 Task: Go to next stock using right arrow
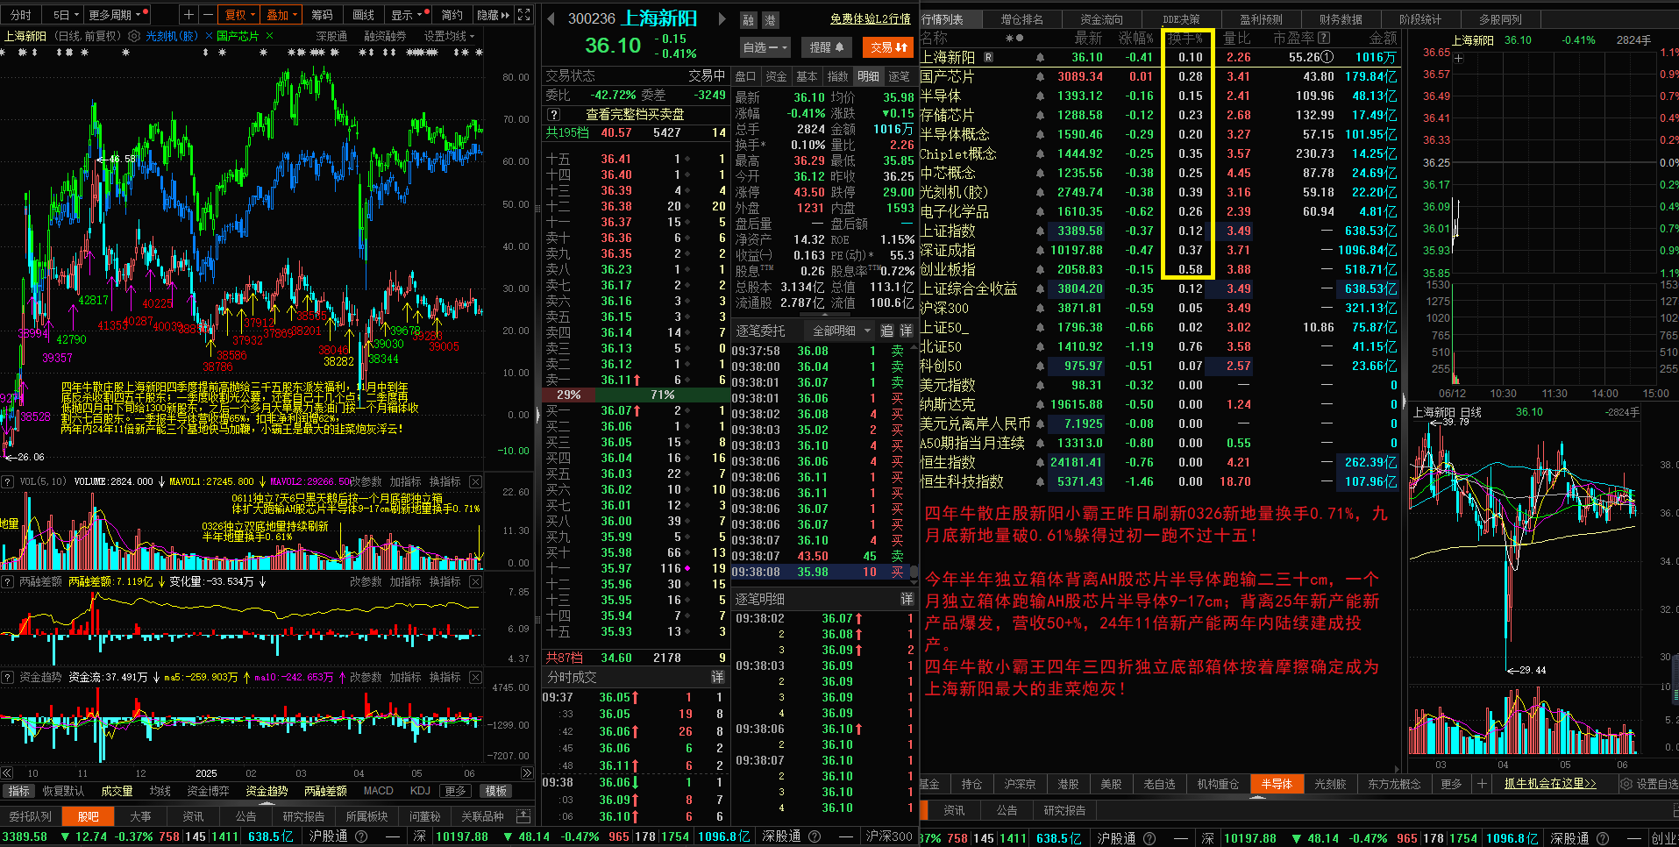point(722,18)
